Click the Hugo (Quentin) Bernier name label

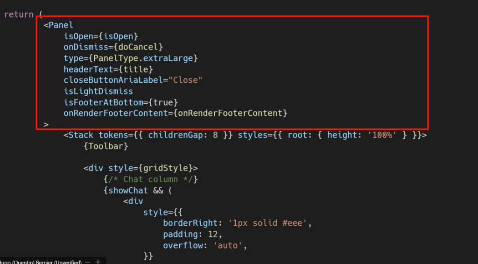point(41,262)
